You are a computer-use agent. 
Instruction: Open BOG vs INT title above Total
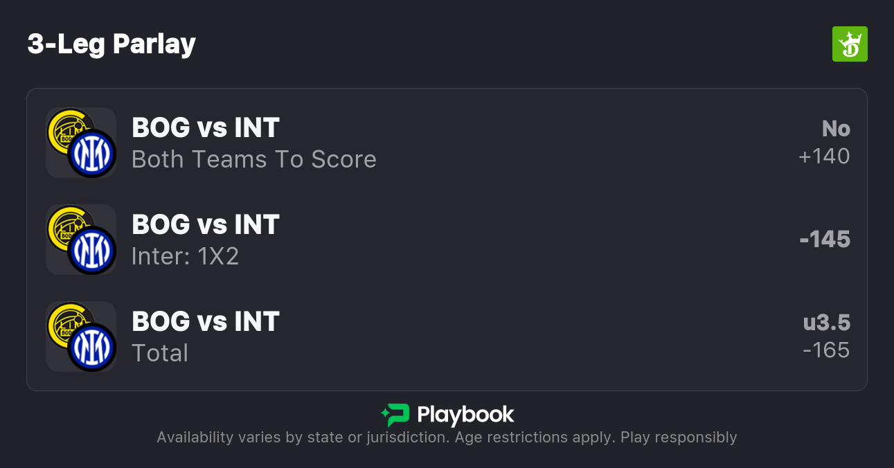pos(205,322)
